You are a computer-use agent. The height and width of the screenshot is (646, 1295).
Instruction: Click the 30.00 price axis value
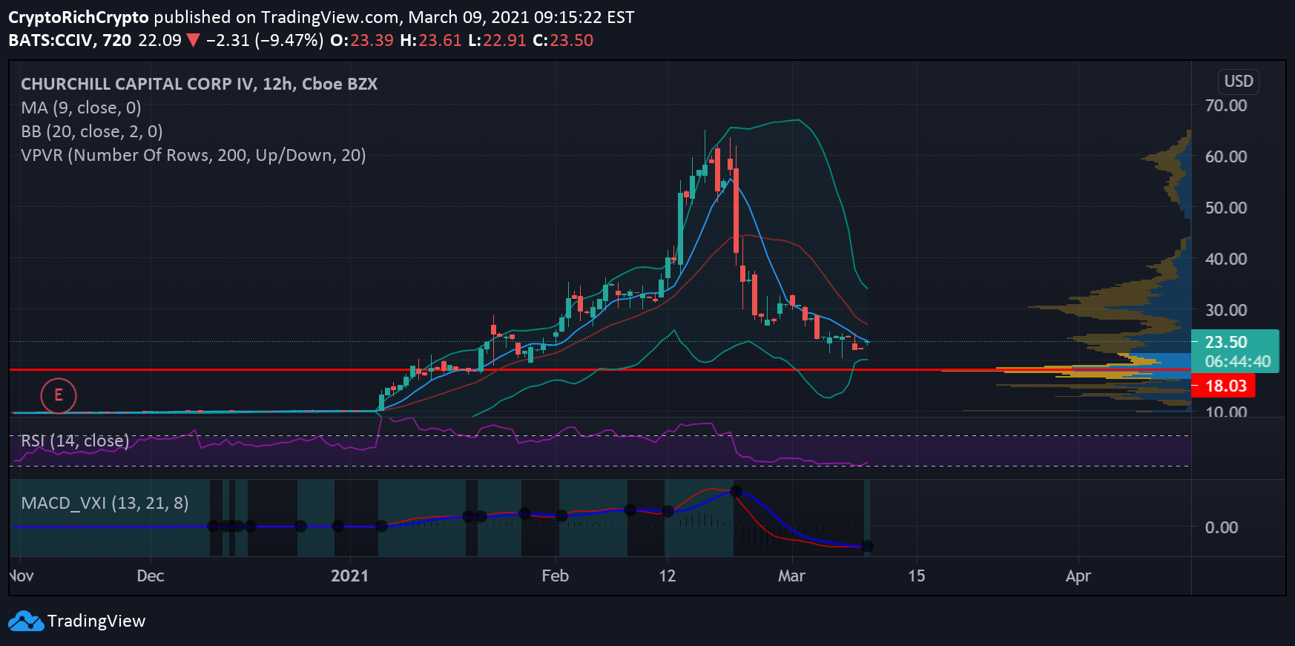tap(1226, 310)
